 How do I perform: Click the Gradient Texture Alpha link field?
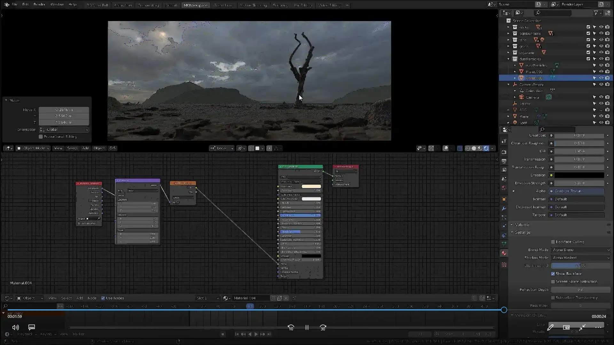(577, 191)
